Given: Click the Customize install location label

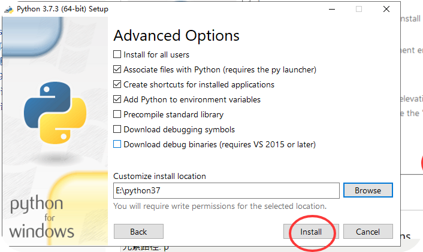Looking at the screenshot, I should (159, 176).
